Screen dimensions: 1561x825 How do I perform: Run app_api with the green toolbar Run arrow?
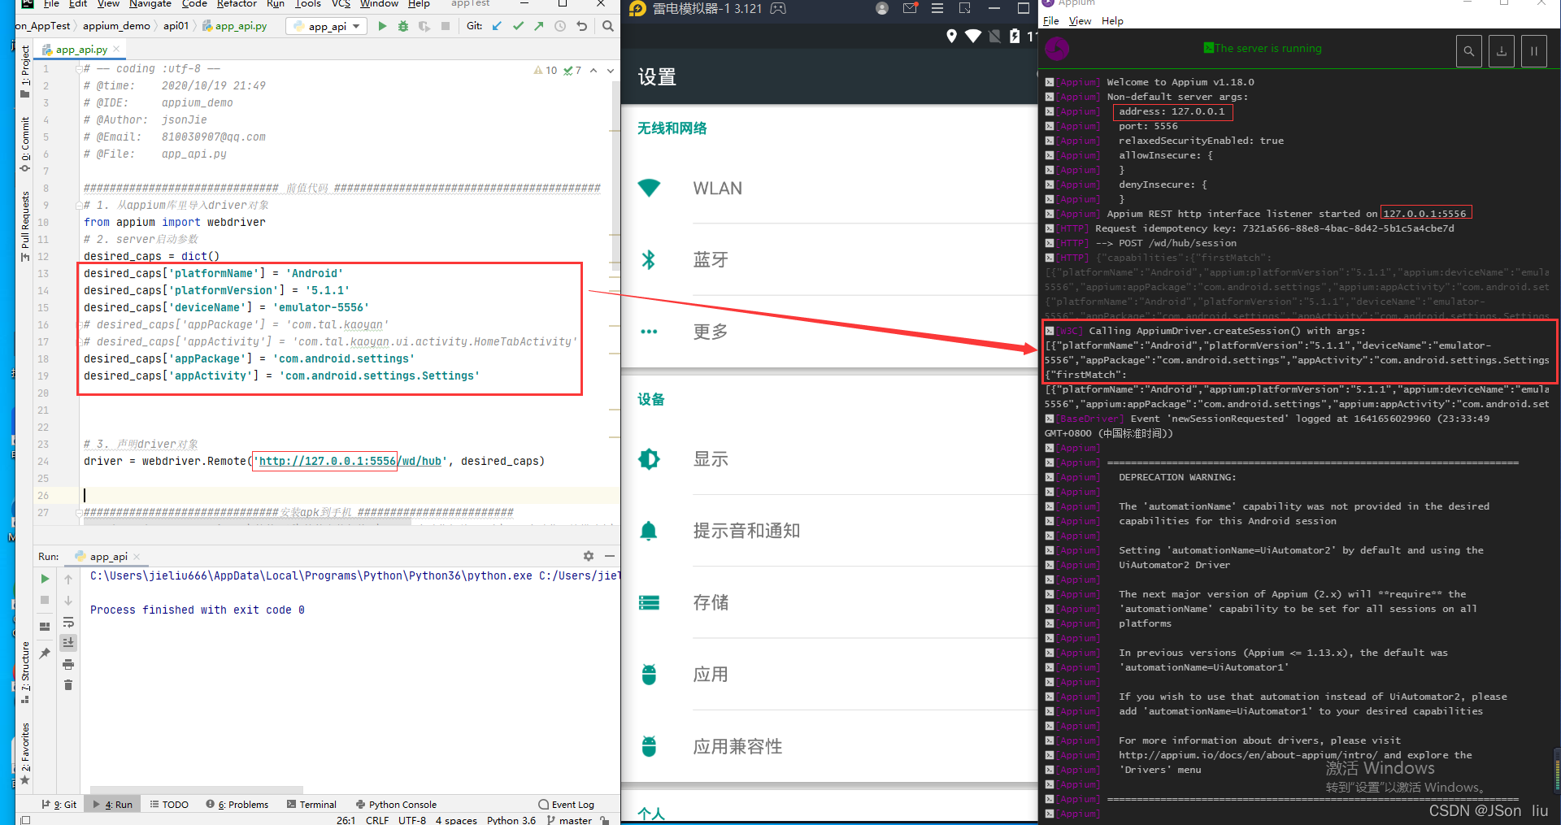click(x=382, y=26)
